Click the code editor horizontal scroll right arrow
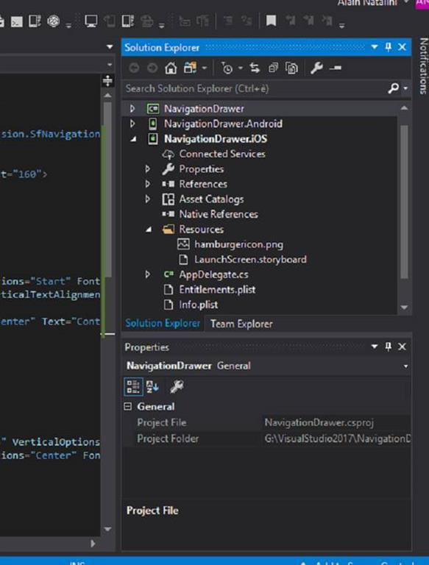The height and width of the screenshot is (565, 429). (93, 544)
